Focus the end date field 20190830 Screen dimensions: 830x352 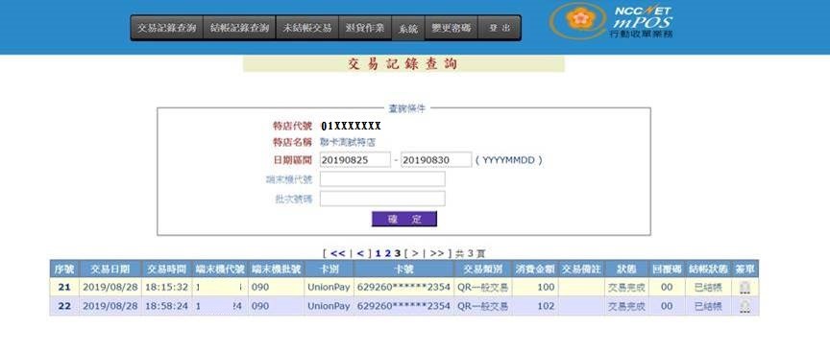[x=436, y=159]
